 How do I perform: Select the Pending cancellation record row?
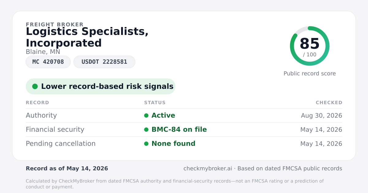[184, 144]
